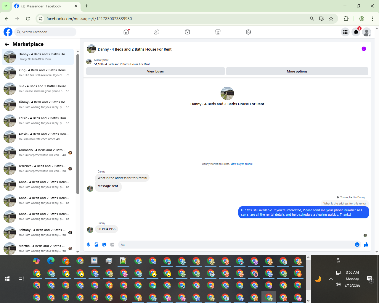
Task: Open the emoji picker icon
Action: pos(357,244)
